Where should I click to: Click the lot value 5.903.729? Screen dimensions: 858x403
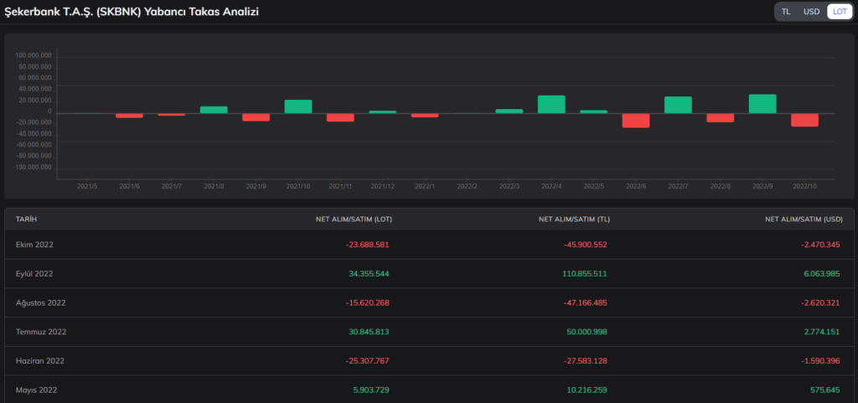371,390
